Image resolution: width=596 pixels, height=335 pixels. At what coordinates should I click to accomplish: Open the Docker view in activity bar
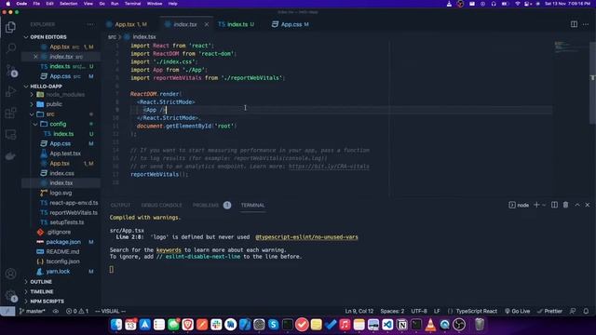point(10,156)
